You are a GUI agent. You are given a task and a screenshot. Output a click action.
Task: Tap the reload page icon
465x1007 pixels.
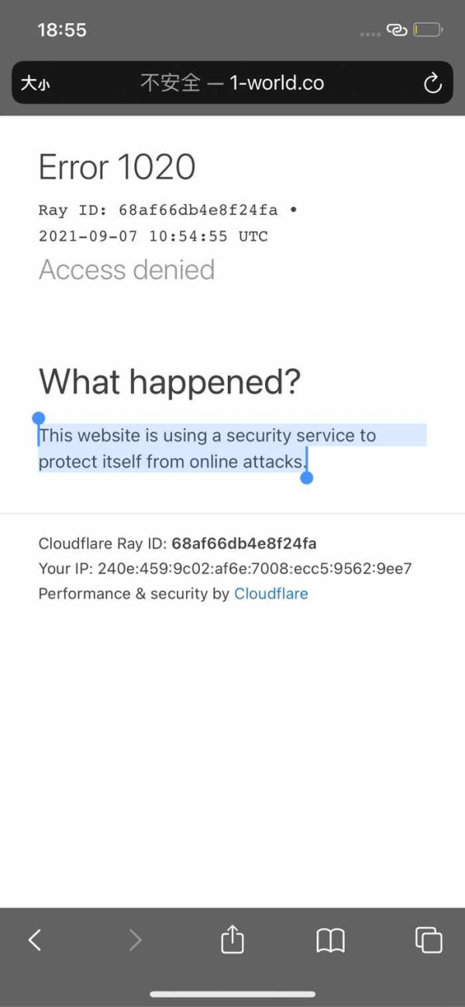(432, 83)
